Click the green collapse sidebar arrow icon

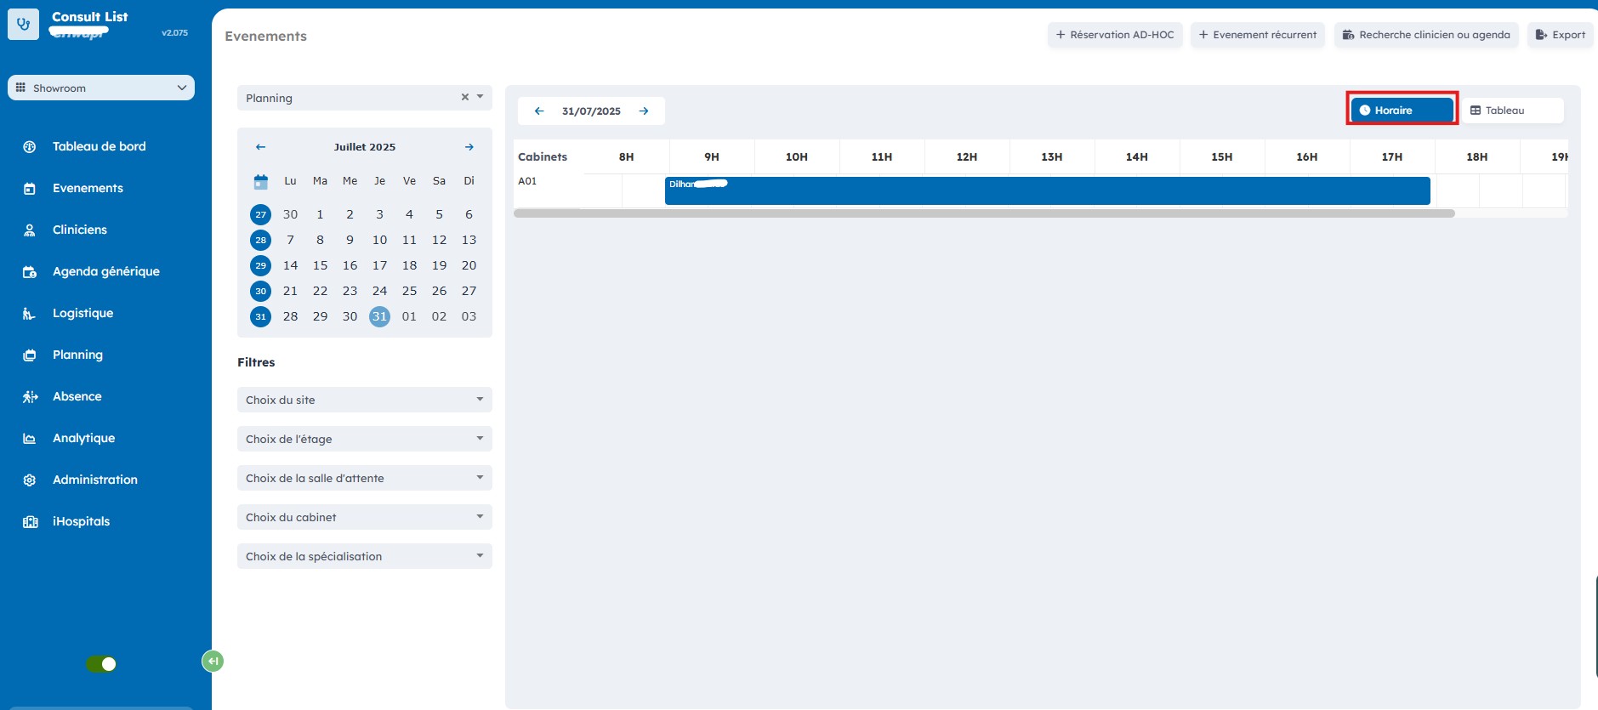213,661
